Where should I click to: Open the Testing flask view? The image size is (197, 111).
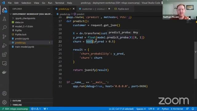click(x=4, y=19)
